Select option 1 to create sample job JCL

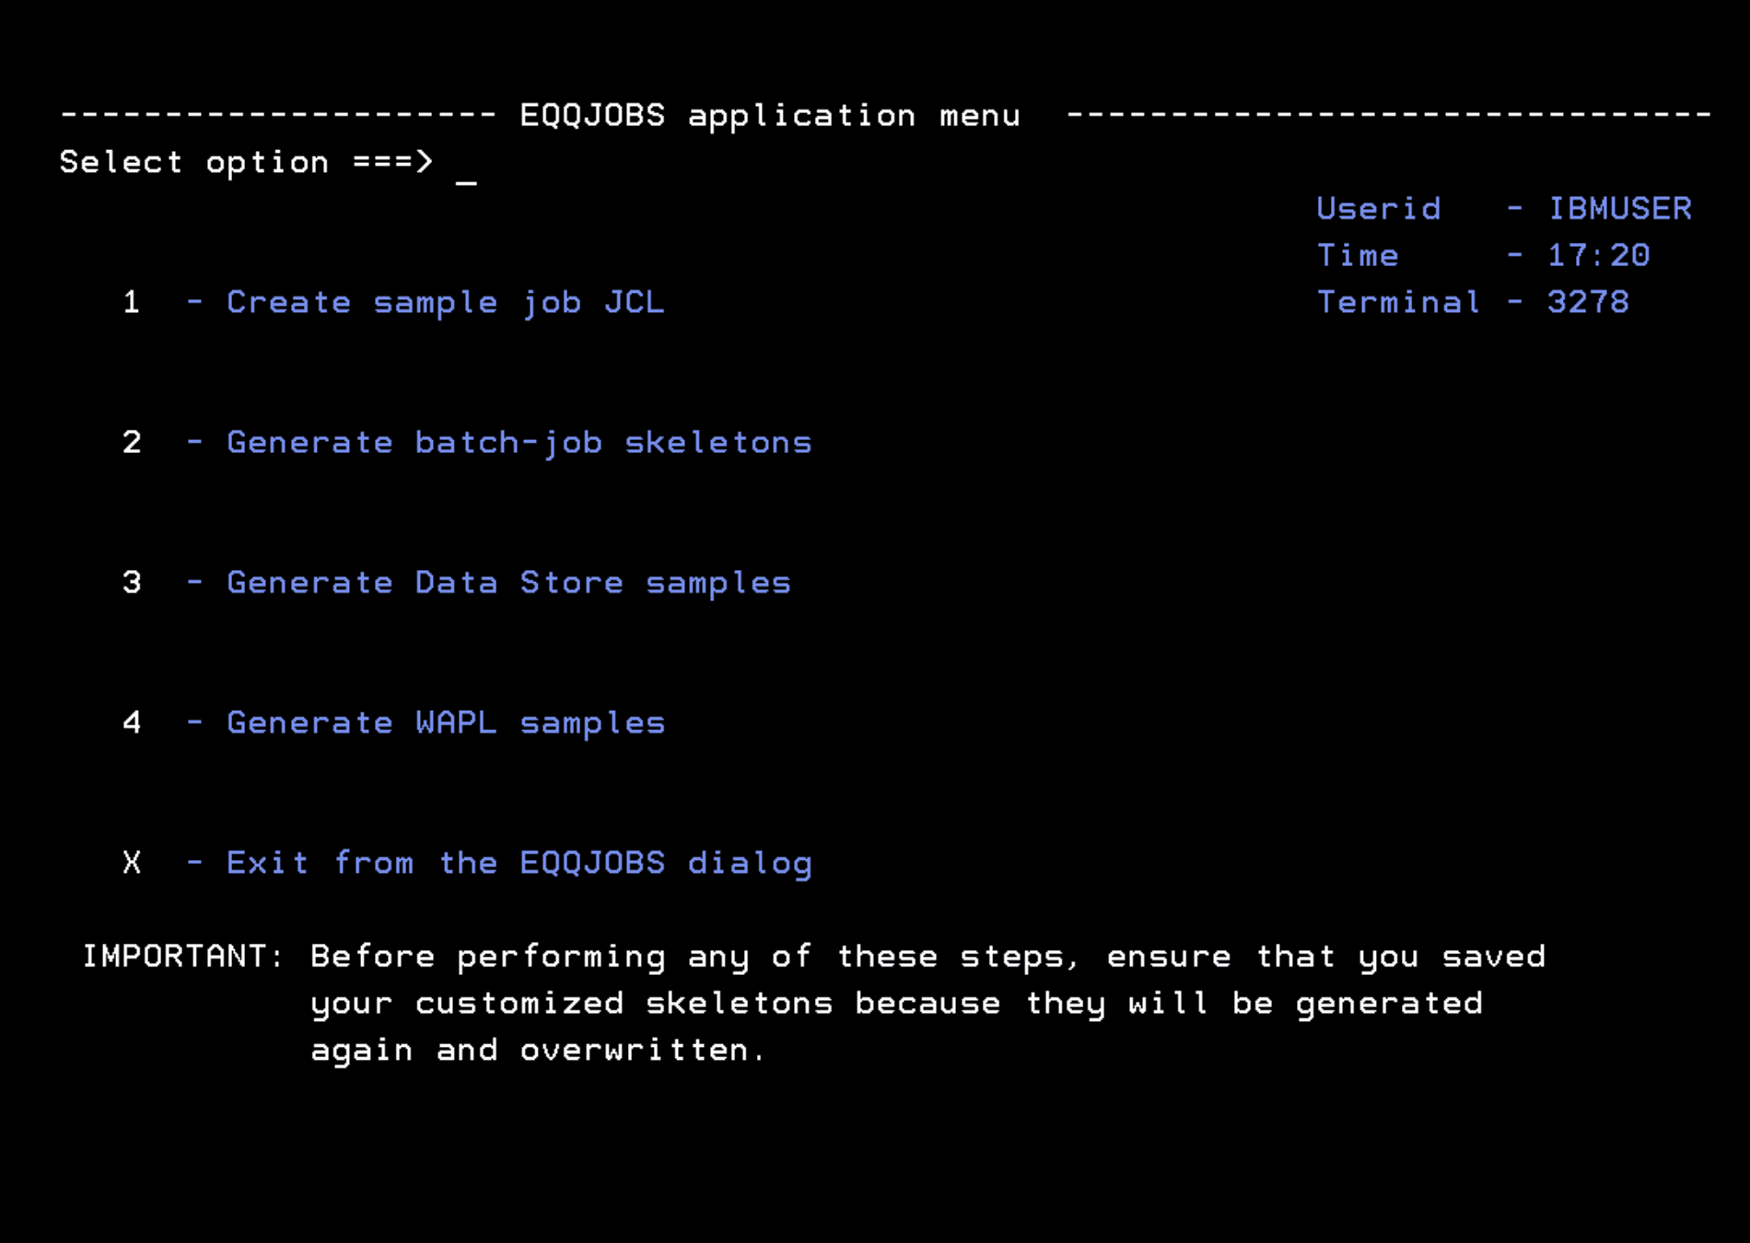(131, 302)
